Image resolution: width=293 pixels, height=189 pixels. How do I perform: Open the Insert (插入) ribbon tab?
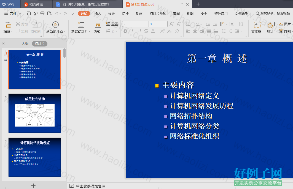click(98, 14)
